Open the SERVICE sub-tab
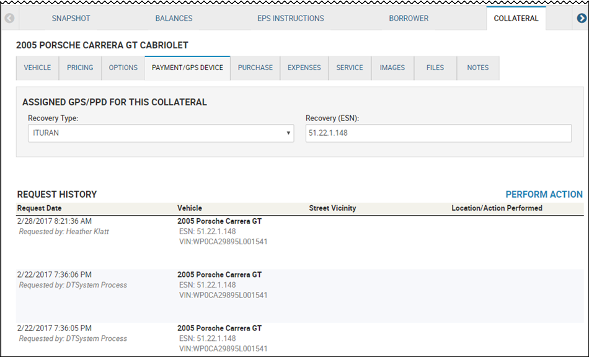Image resolution: width=589 pixels, height=357 pixels. [x=350, y=68]
